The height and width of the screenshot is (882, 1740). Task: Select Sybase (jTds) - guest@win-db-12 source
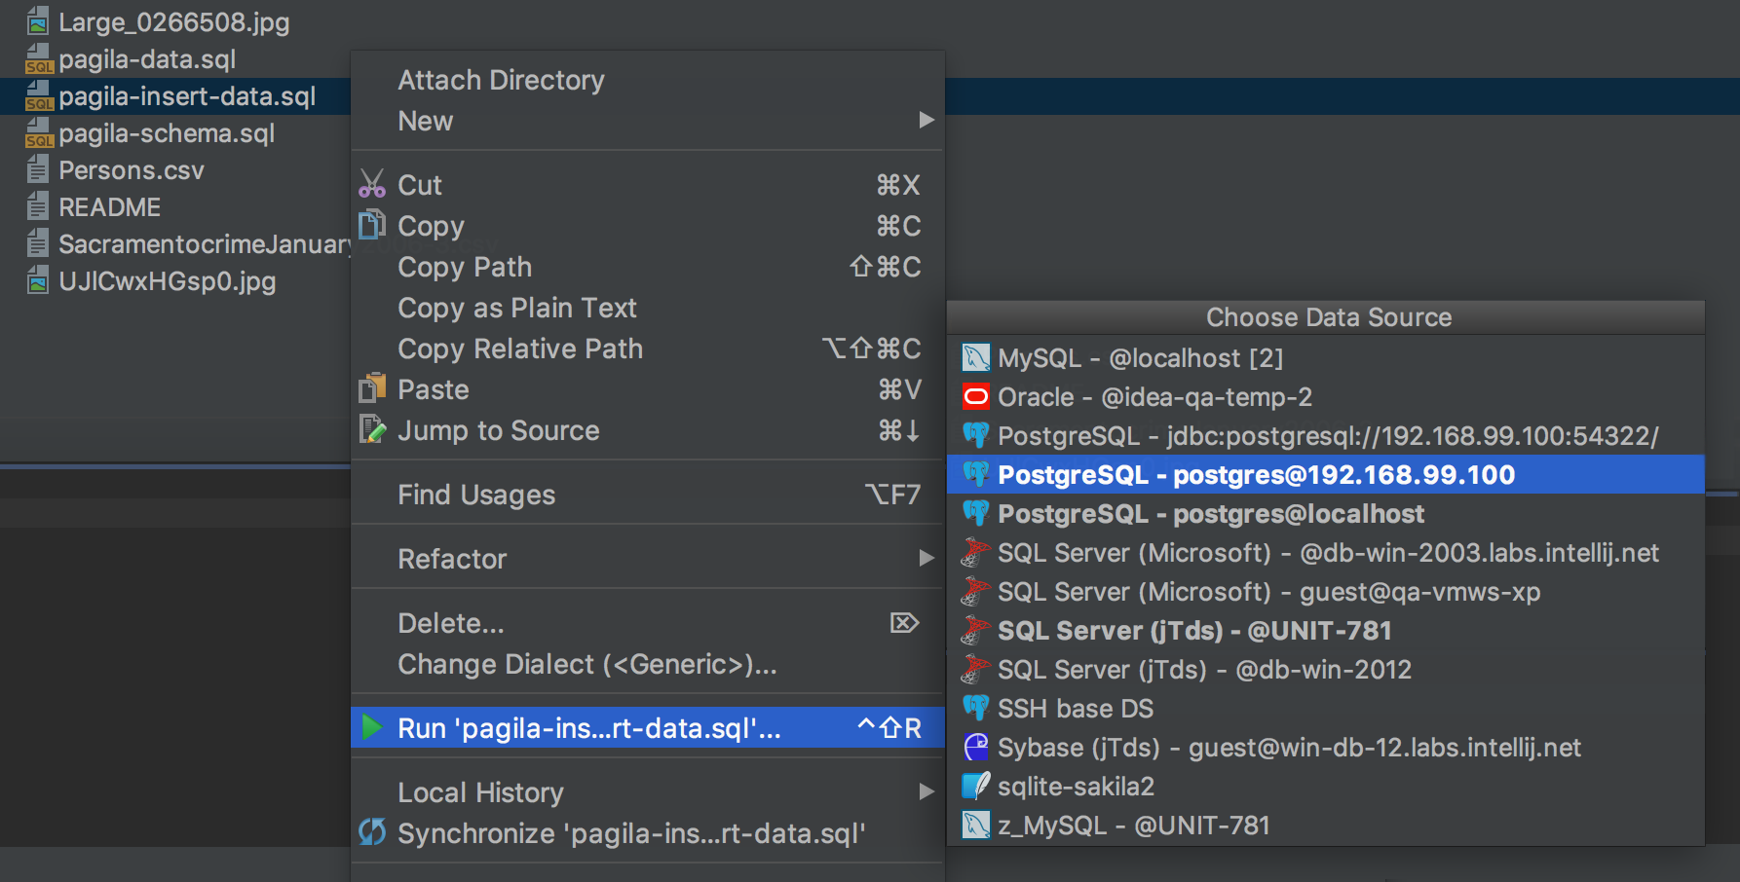pos(1326,747)
